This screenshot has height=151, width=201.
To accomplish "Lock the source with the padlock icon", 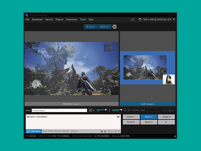I will (x=105, y=131).
